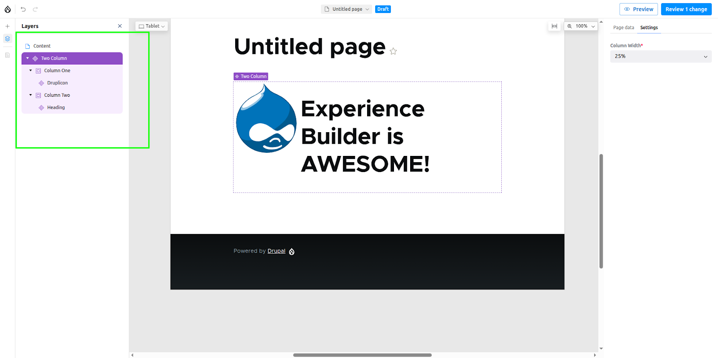Click the Two Column component icon in layers
This screenshot has width=718, height=358.
(35, 58)
